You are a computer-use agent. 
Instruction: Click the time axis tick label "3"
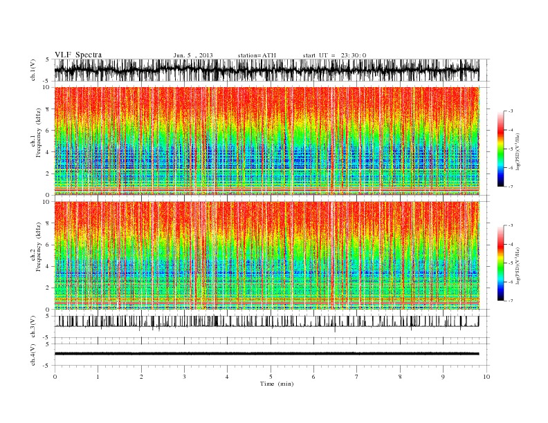coord(184,377)
